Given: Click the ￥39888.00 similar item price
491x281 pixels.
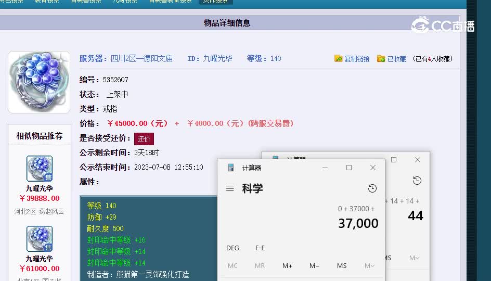Looking at the screenshot, I should (40, 198).
